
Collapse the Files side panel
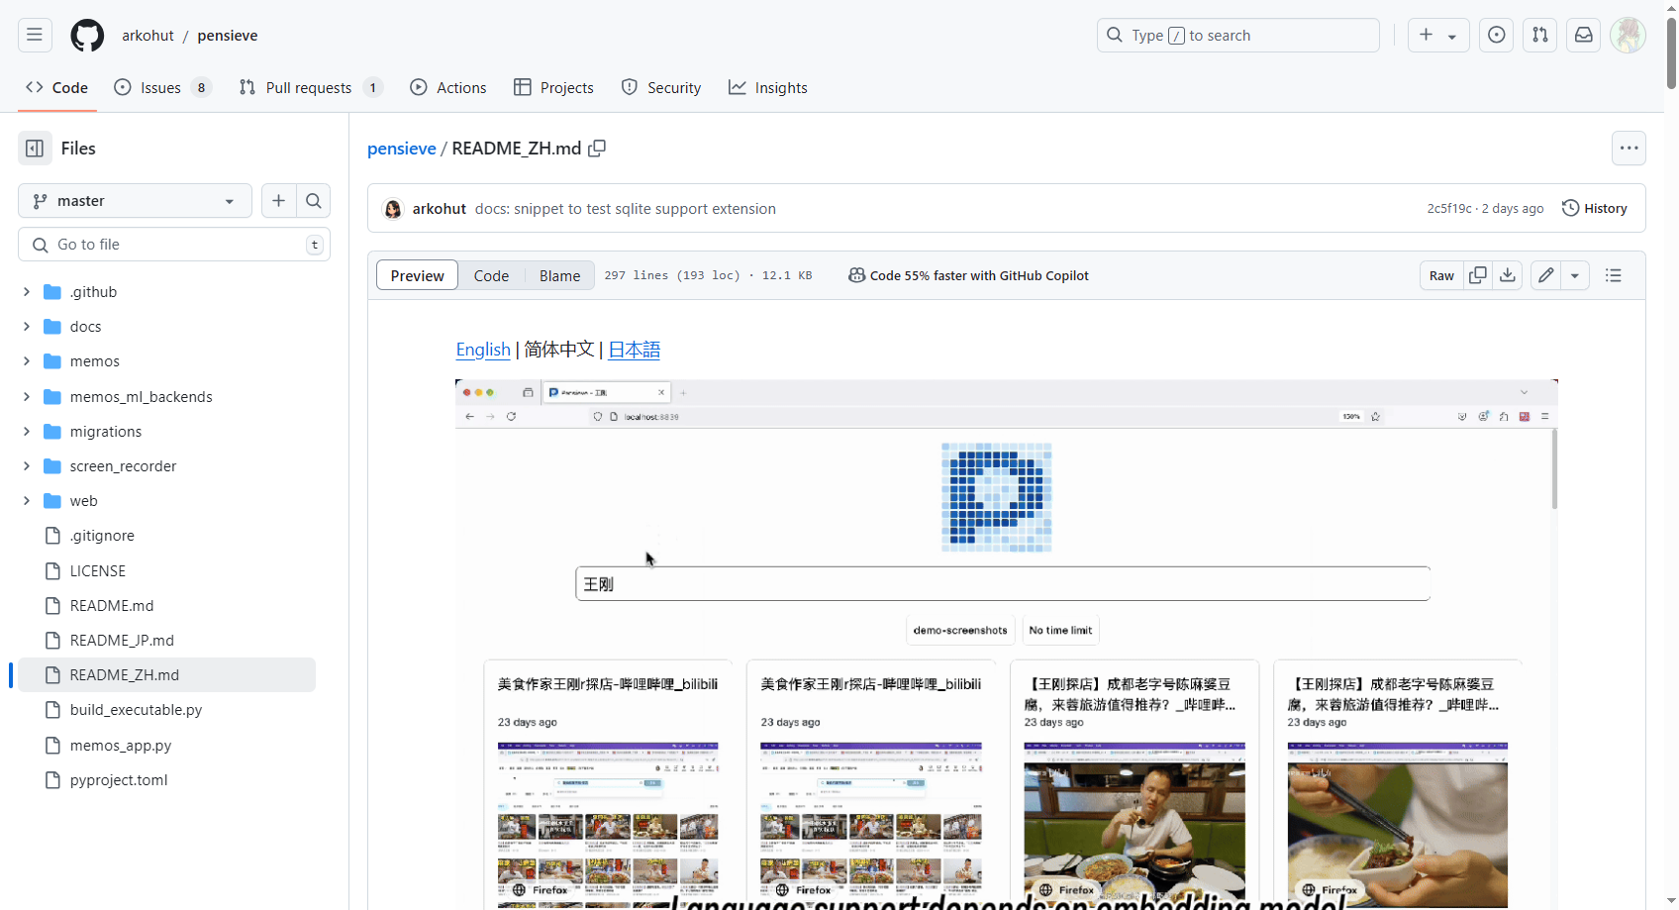[x=35, y=149]
